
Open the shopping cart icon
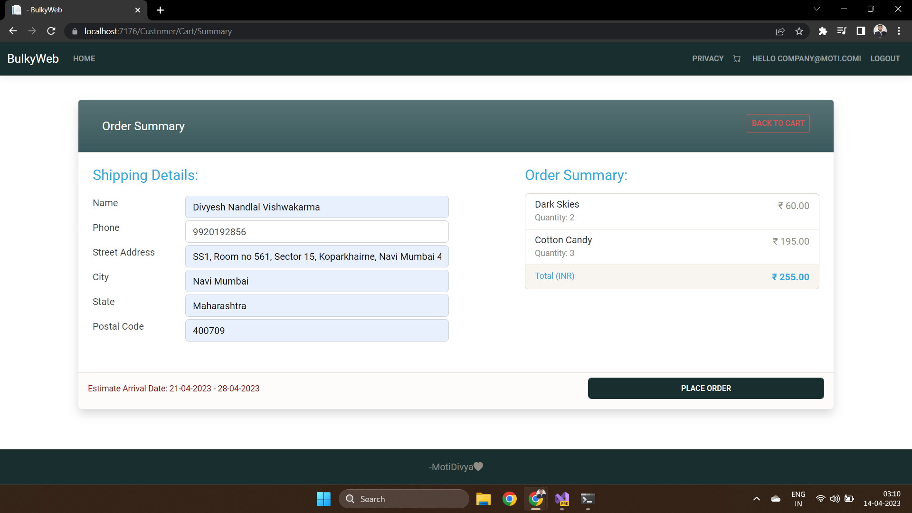[x=737, y=58]
